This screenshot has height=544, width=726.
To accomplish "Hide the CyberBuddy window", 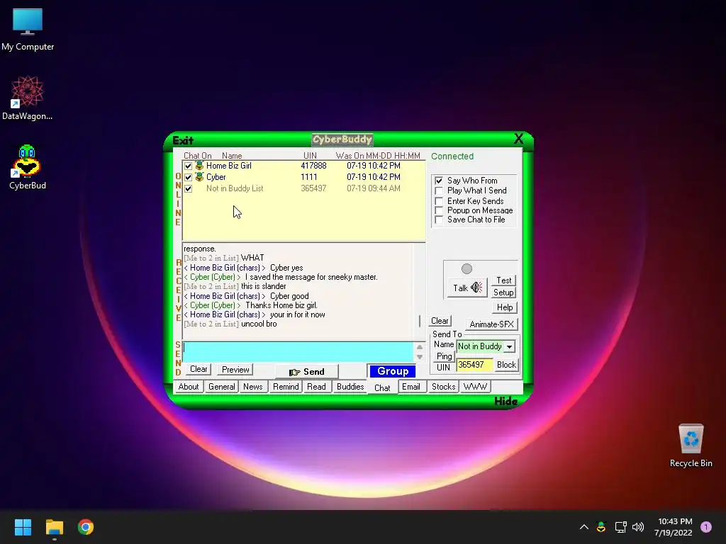I will click(x=506, y=401).
